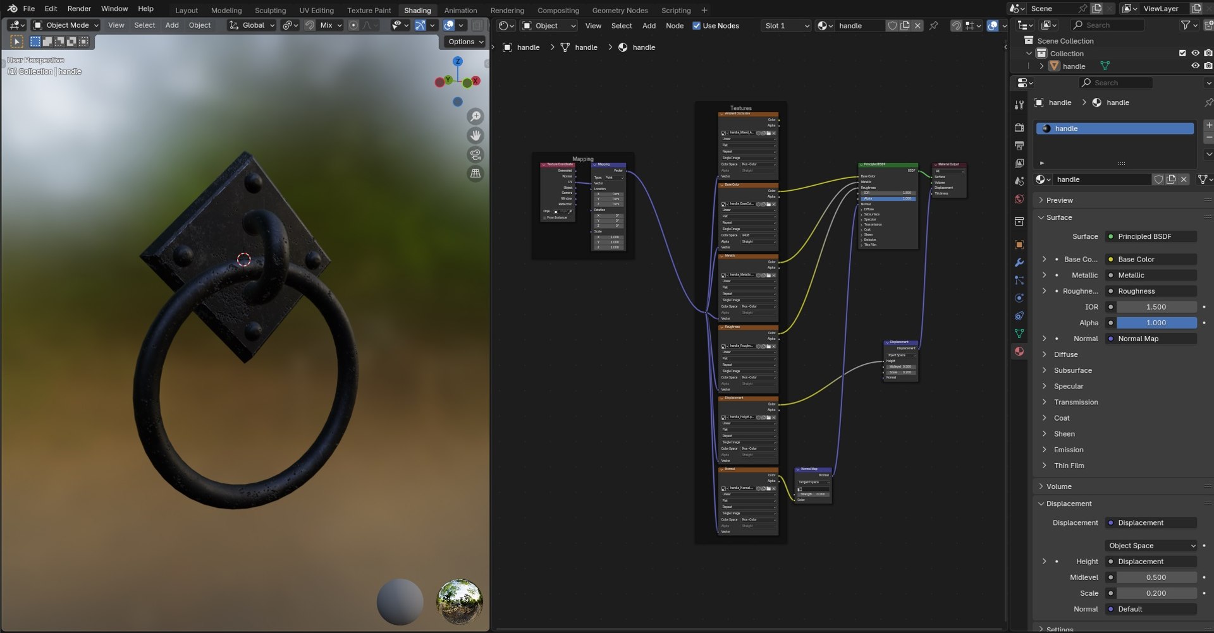1214x633 pixels.
Task: Switch to the Geometry Nodes workspace tab
Action: (x=620, y=10)
